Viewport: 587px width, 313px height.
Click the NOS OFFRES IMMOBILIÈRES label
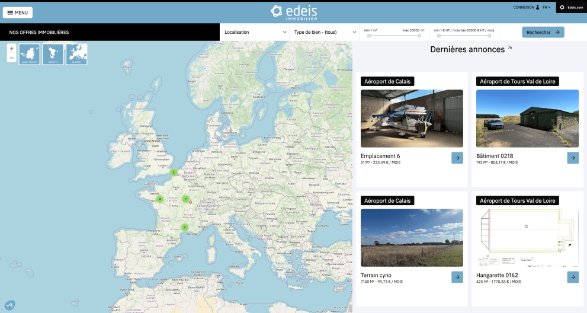click(39, 32)
